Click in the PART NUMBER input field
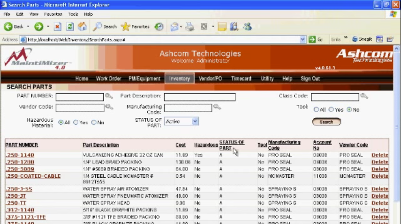The image size is (401, 224). [x=80, y=97]
